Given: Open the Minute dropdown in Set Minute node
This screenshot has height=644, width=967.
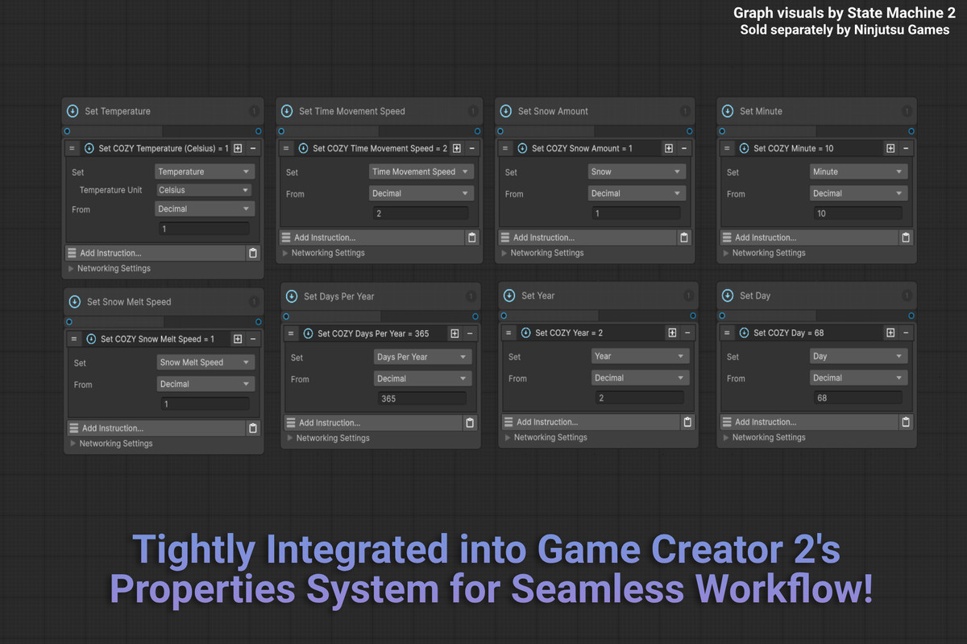Looking at the screenshot, I should point(858,171).
